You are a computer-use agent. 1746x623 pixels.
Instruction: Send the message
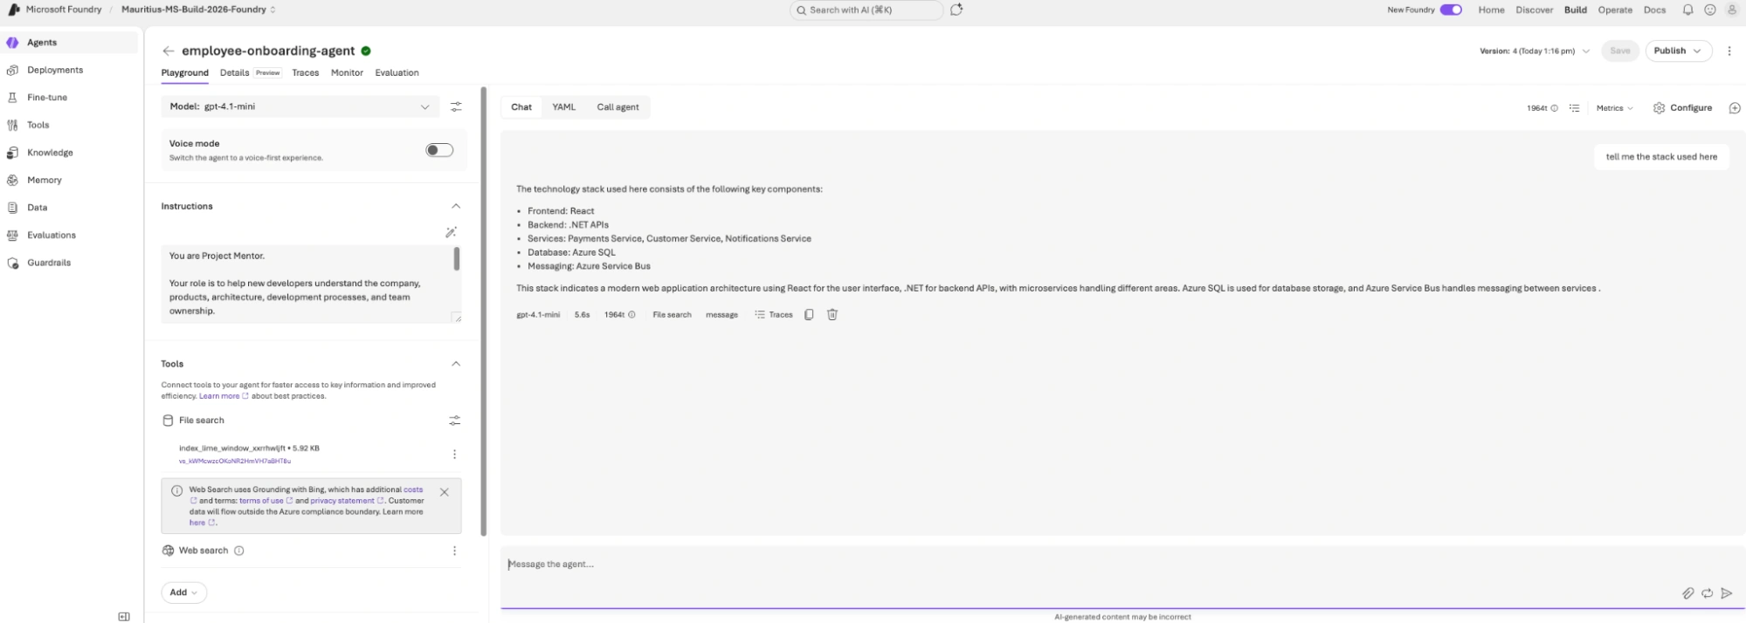point(1727,593)
